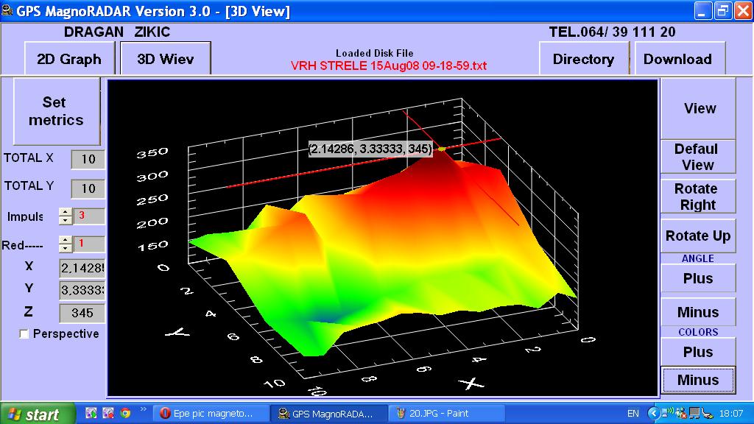The image size is (754, 424).
Task: Increase colors with COLORS Plus
Action: click(698, 352)
